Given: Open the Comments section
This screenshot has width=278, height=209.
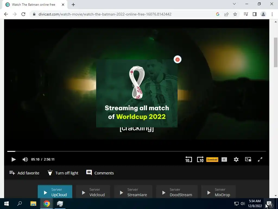Looking at the screenshot, I should pyautogui.click(x=100, y=173).
